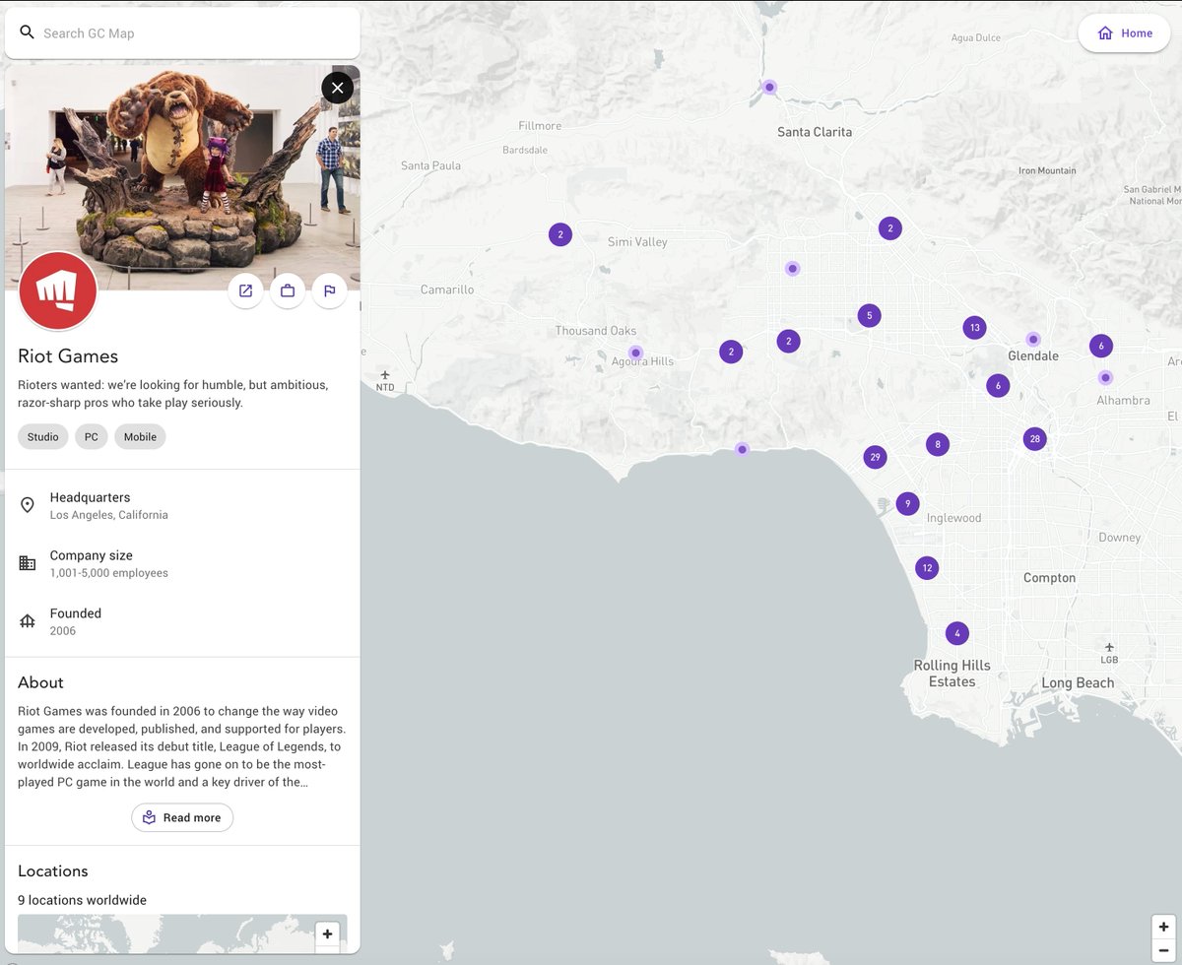Click the Riot Games statue cover photo
The width and height of the screenshot is (1182, 965).
click(x=182, y=177)
